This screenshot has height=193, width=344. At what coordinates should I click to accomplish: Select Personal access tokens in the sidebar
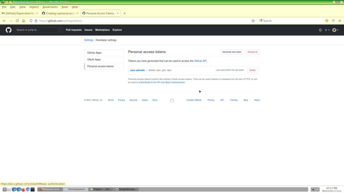click(104, 66)
